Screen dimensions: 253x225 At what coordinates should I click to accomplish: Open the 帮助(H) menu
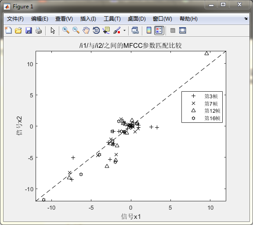point(188,19)
